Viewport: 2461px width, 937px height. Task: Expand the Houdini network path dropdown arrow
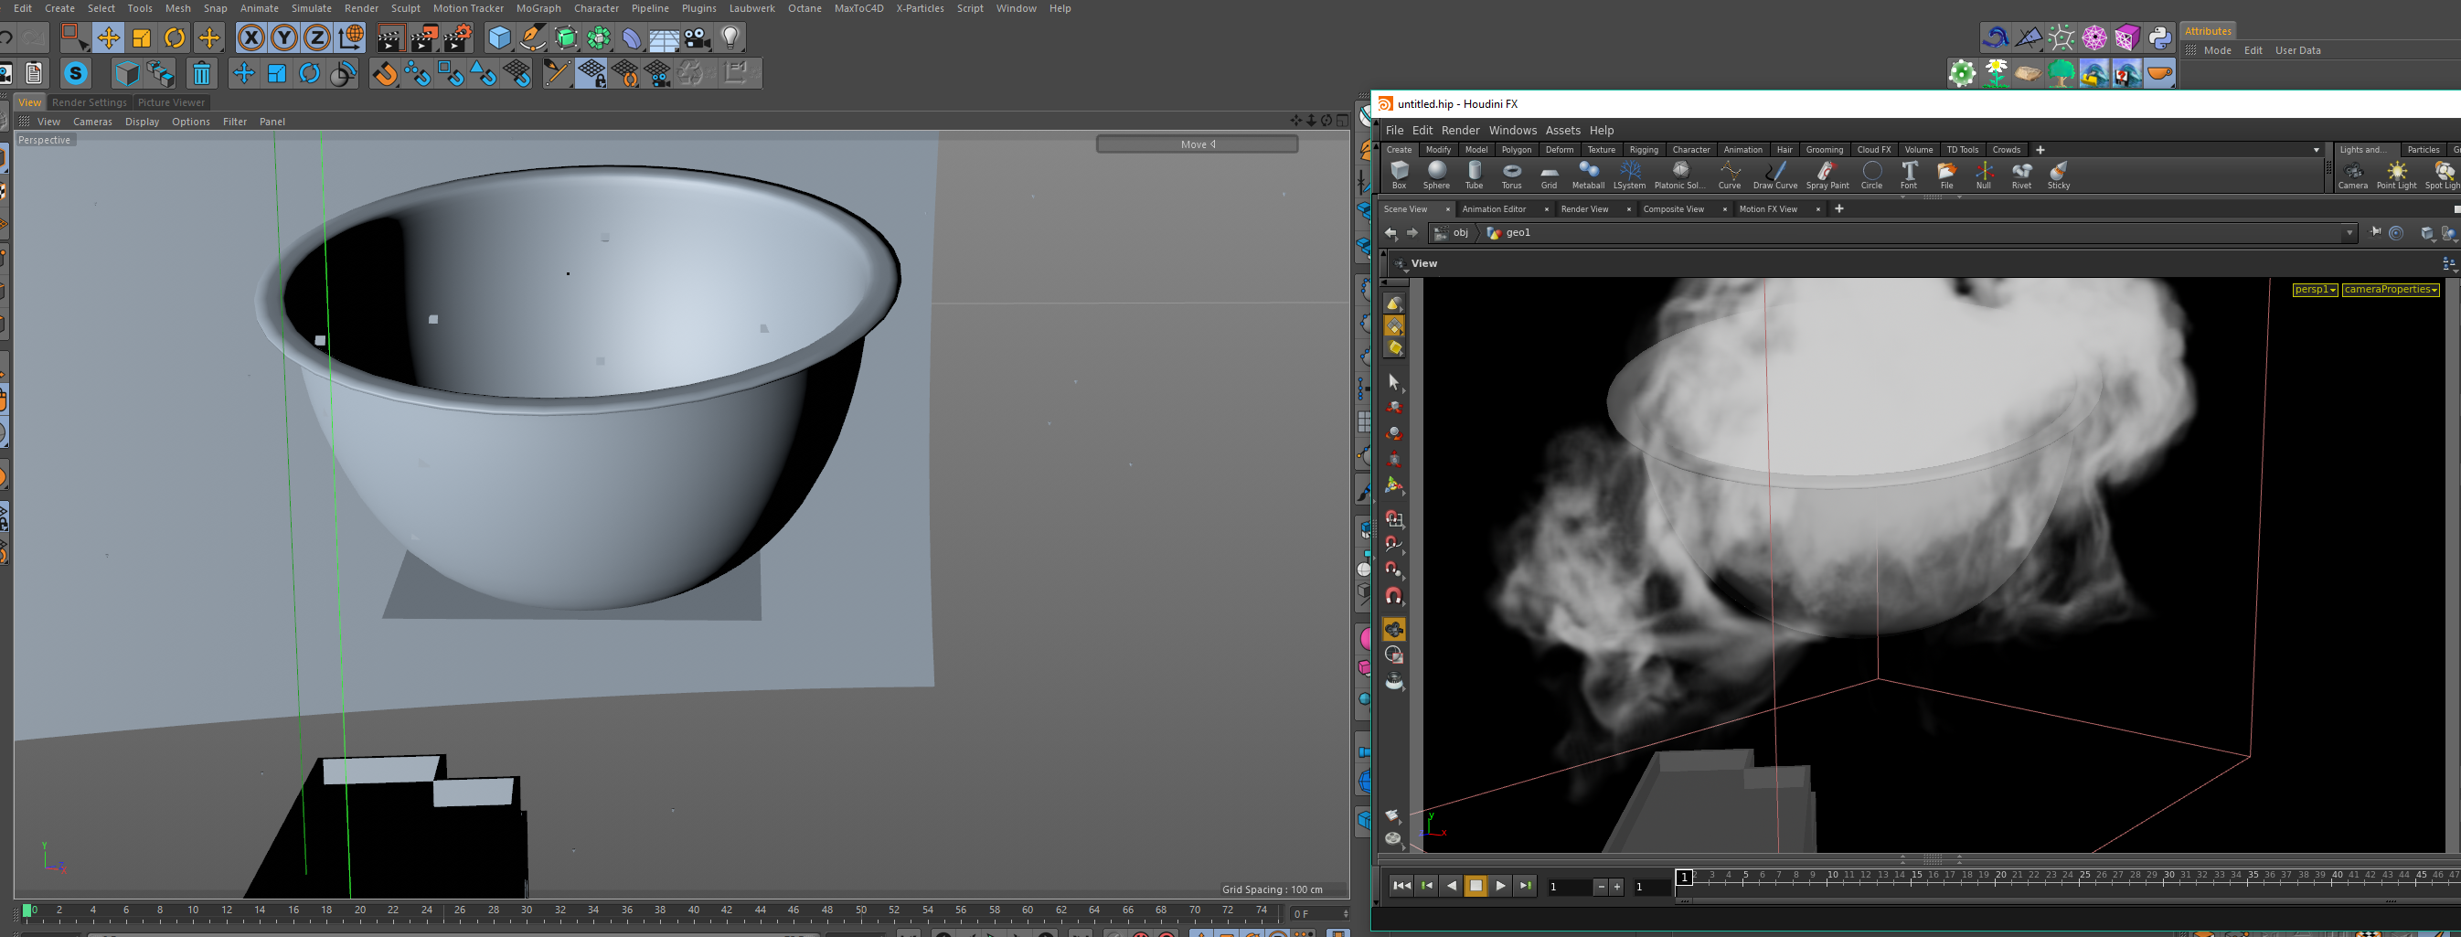pos(2349,234)
